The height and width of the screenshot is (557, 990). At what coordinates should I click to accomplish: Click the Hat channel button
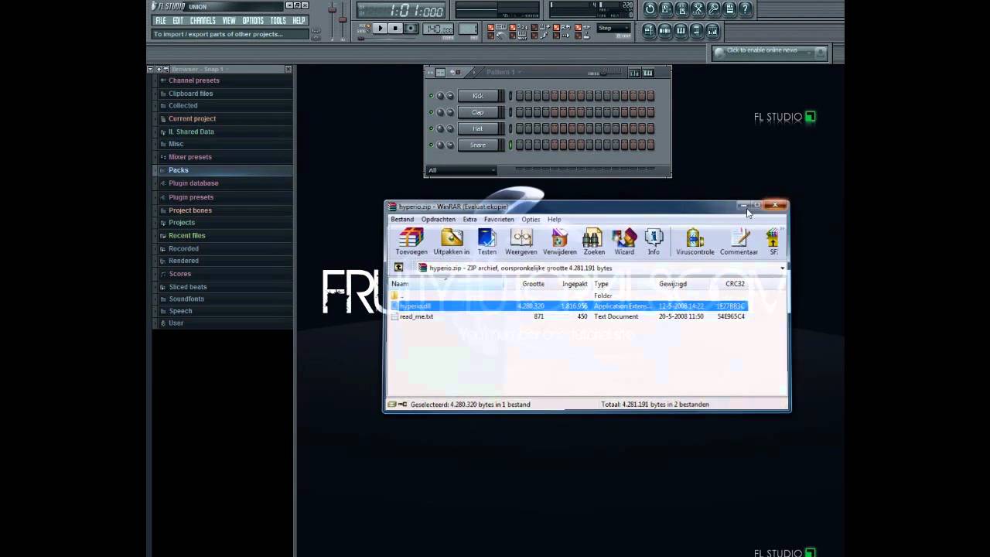(x=478, y=128)
